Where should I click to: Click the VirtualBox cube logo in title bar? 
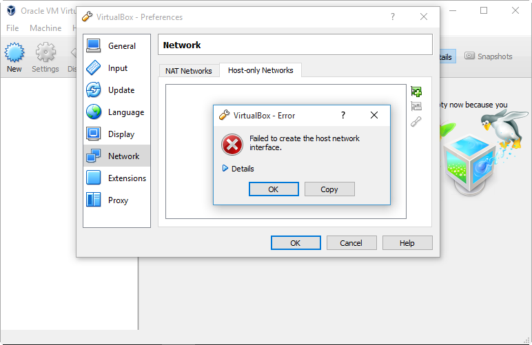[11, 10]
